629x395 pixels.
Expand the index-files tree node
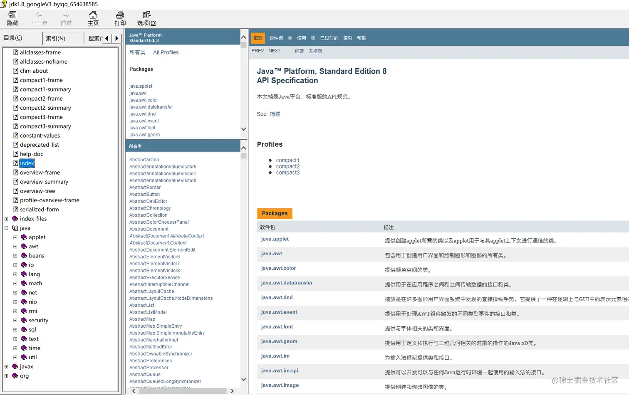click(6, 219)
